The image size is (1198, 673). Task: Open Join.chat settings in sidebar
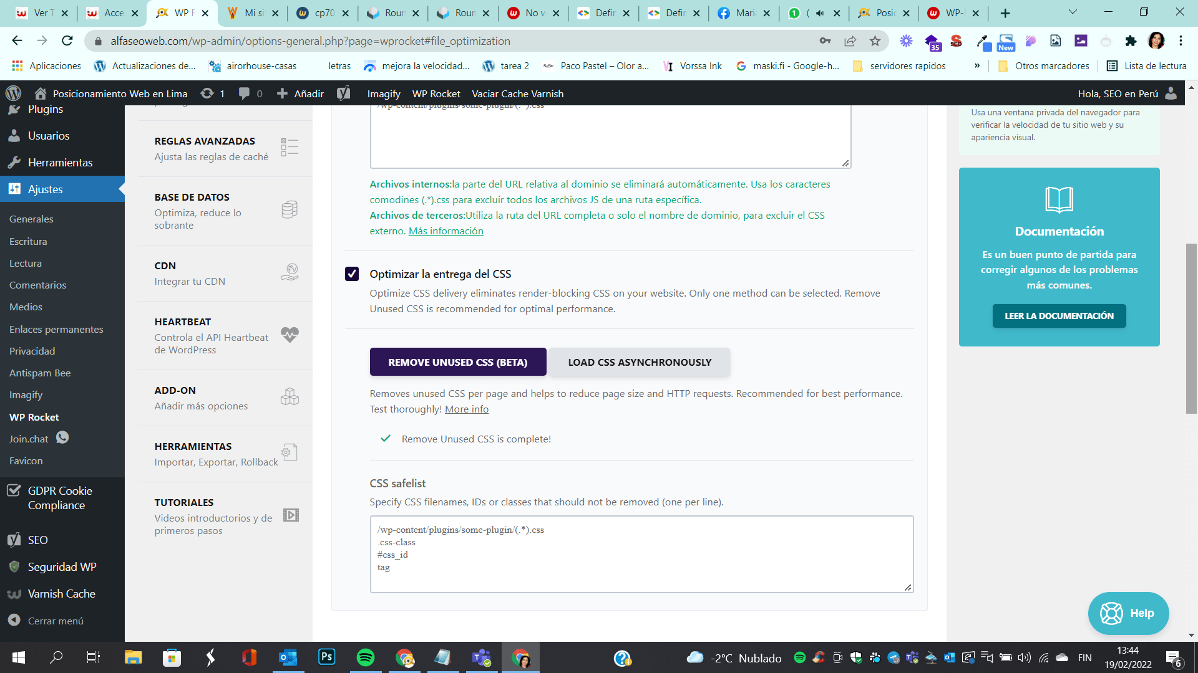pos(39,439)
